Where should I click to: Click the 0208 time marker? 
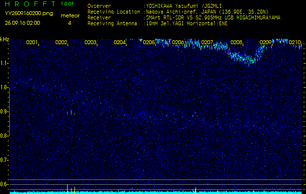[x=236, y=43]
